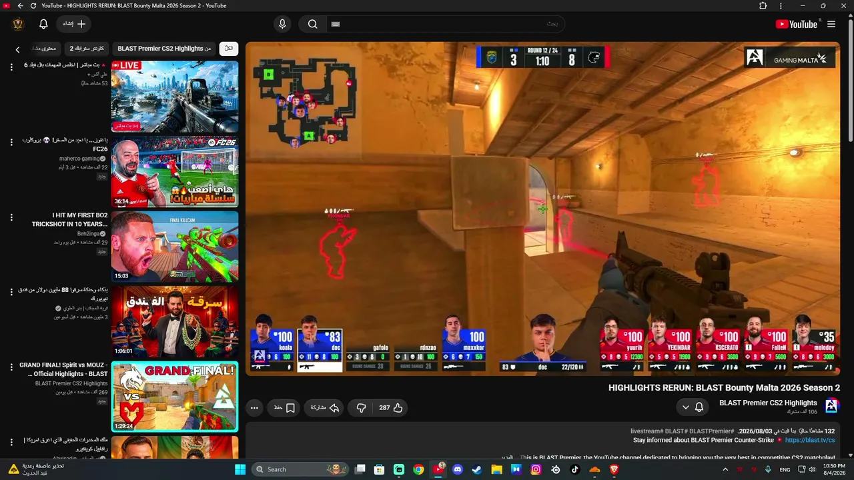Open options for GRAND FINAL Spirit vs MOUZ
The height and width of the screenshot is (480, 854).
pyautogui.click(x=11, y=367)
